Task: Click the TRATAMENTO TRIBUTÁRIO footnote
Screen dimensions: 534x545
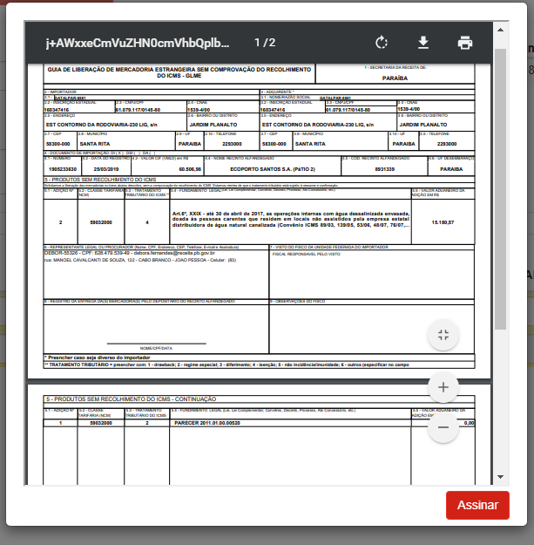Action: [226, 365]
